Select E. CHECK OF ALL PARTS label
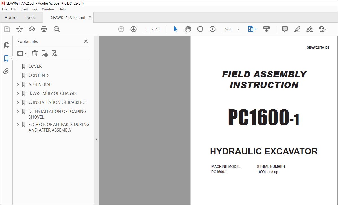Viewport: 338px width, 205px height. tap(59, 127)
